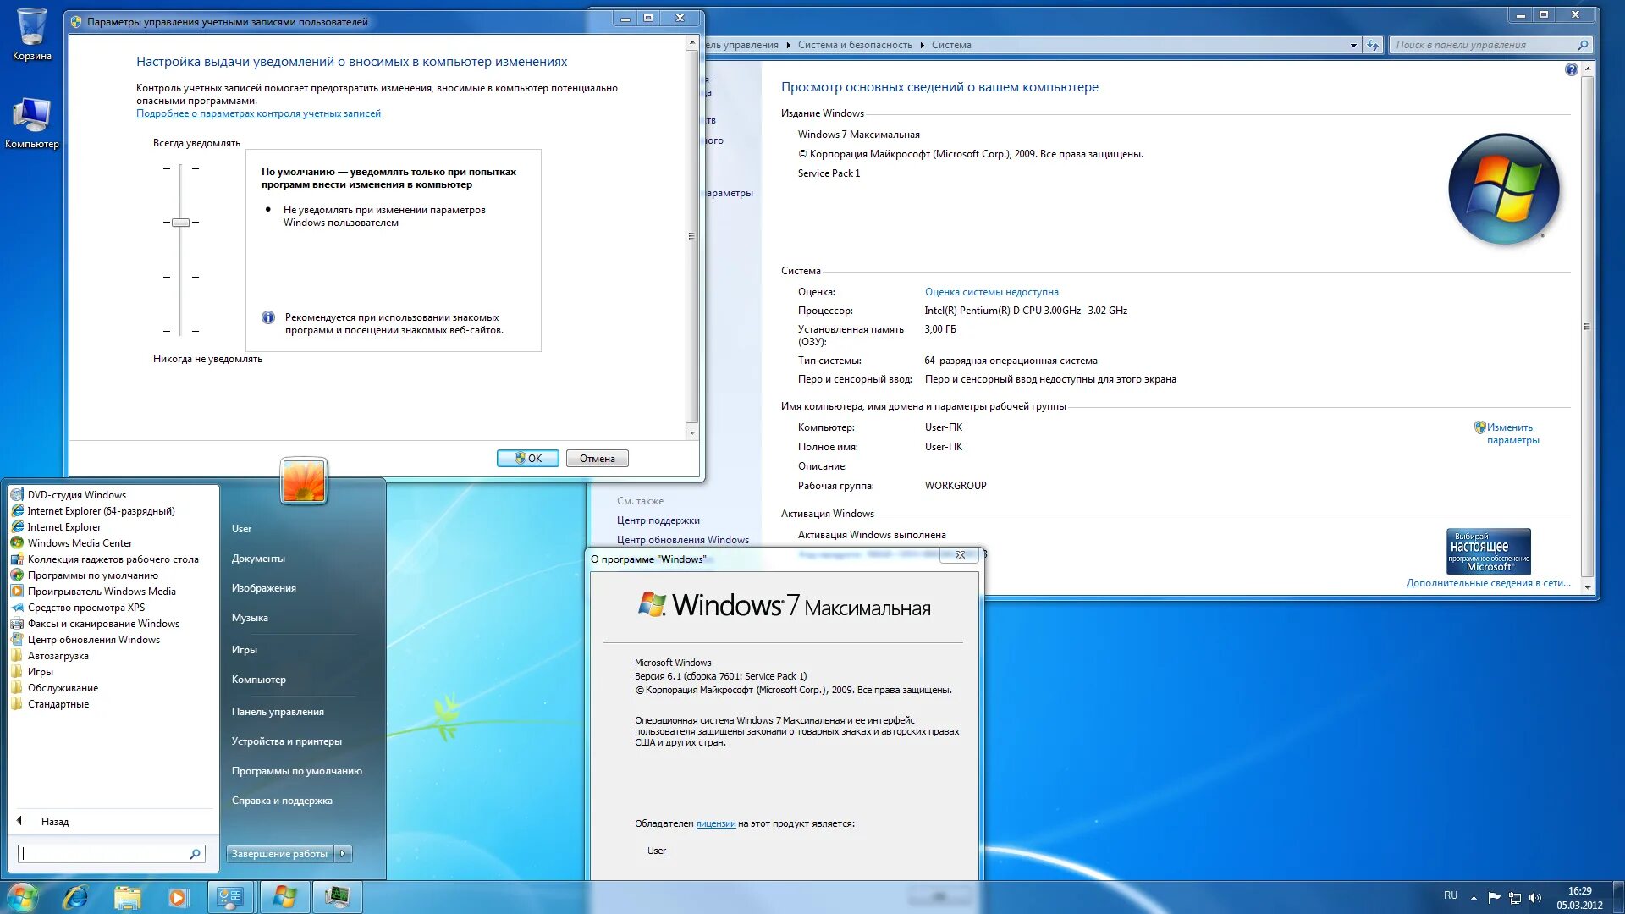Expand the Стандартные folder in Start menu
This screenshot has height=914, width=1625.
[58, 704]
